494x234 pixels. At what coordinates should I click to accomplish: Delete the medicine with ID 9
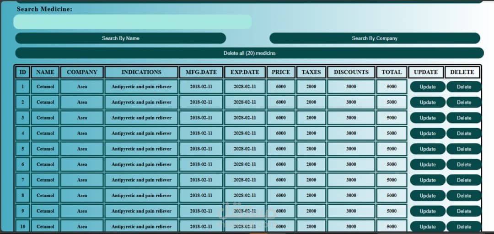tap(464, 211)
